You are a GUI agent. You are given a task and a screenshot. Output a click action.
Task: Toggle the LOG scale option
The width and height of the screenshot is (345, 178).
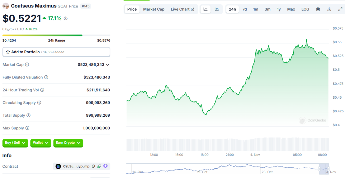coord(305,9)
